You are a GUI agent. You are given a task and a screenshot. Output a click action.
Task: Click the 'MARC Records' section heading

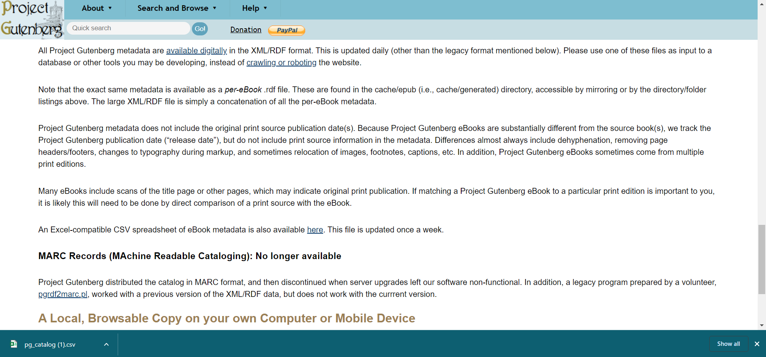click(190, 256)
